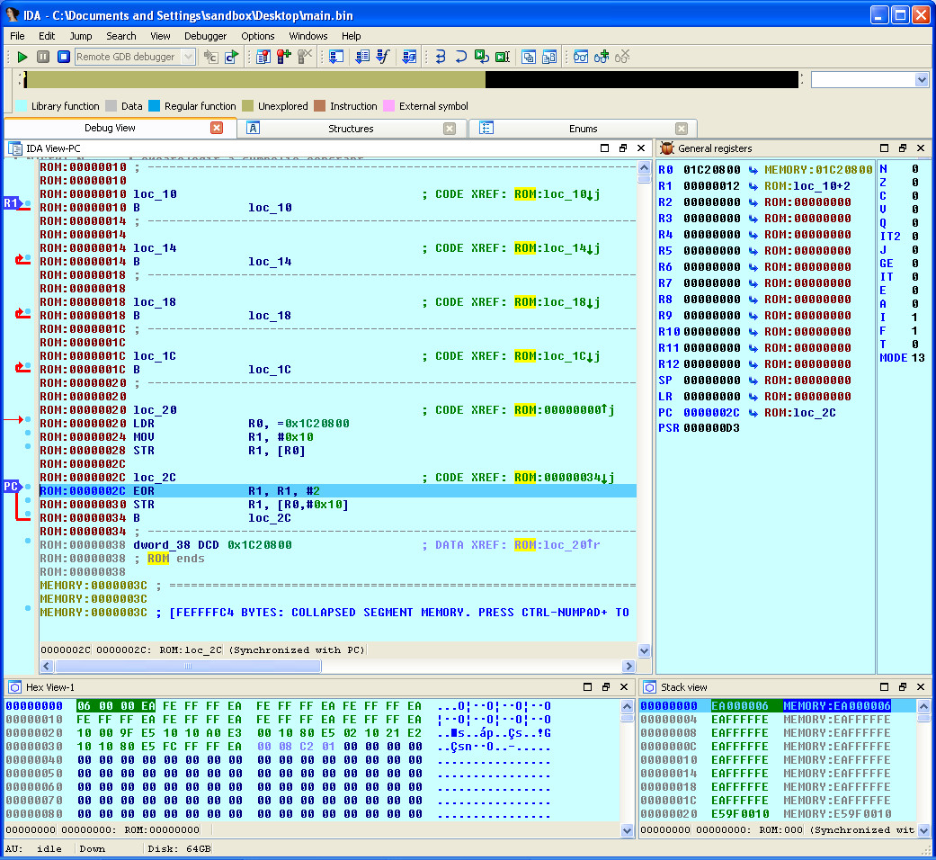Click the Step over icon
The image size is (936, 860).
[x=460, y=57]
